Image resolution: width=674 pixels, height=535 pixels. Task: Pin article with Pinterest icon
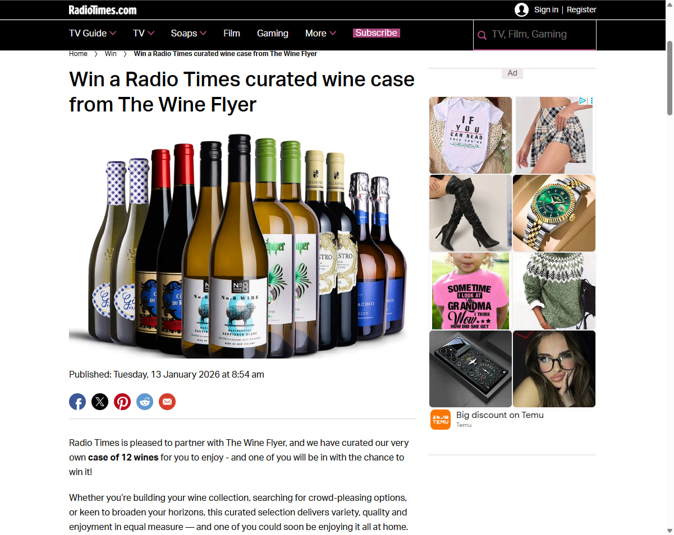[122, 402]
